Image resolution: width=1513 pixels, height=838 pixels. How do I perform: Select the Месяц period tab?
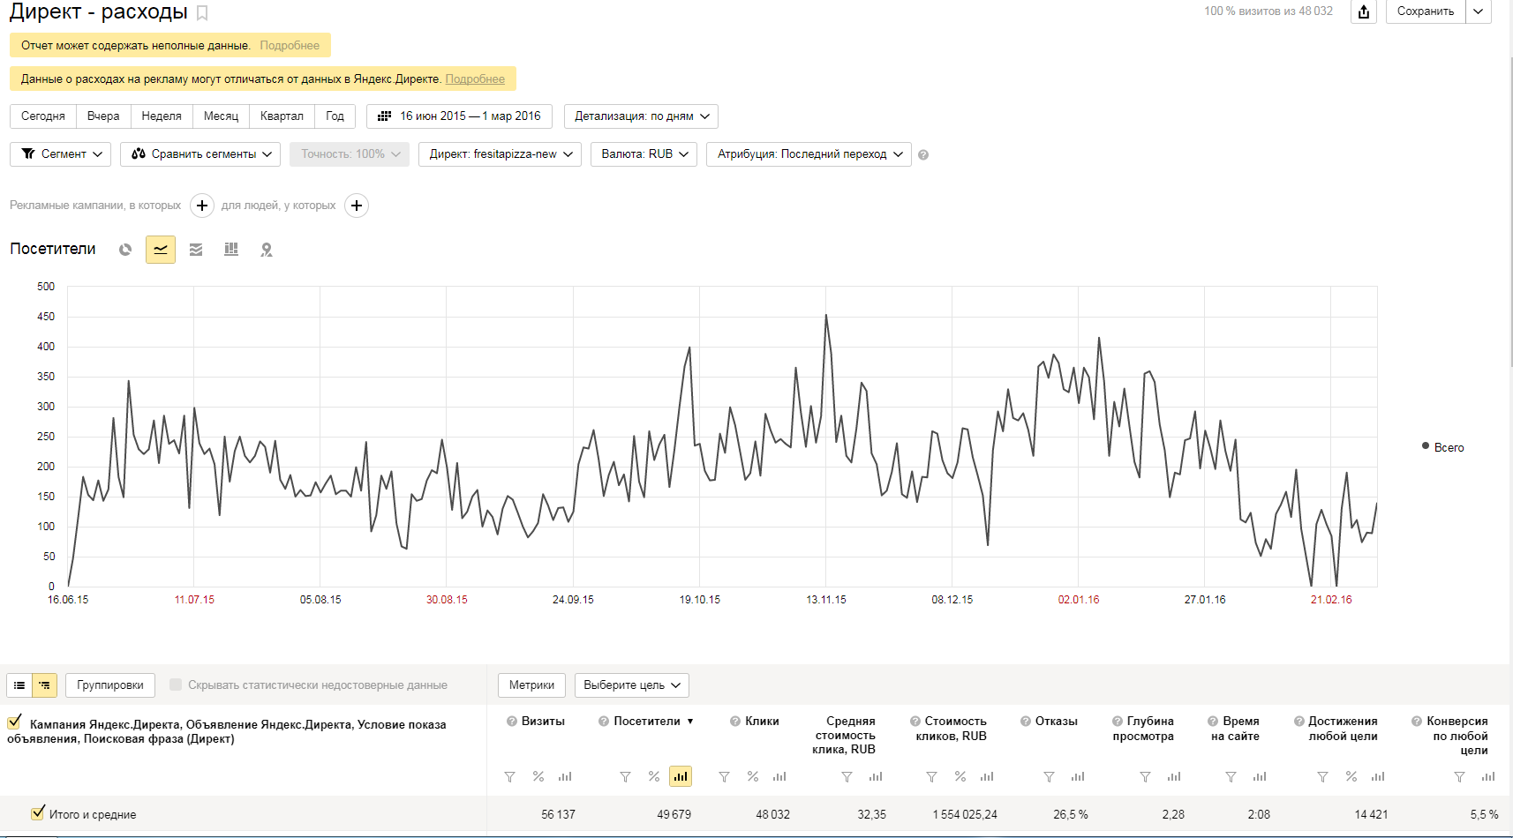pyautogui.click(x=221, y=116)
